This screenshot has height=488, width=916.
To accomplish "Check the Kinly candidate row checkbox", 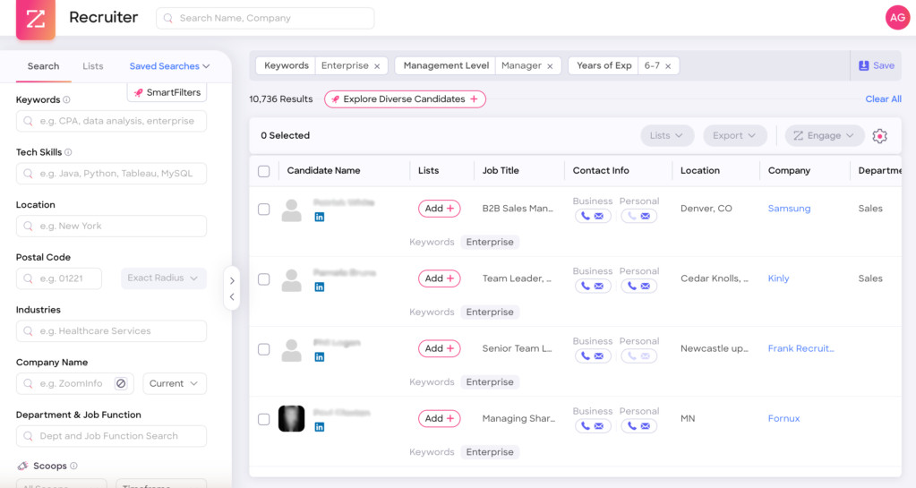I will pyautogui.click(x=264, y=279).
